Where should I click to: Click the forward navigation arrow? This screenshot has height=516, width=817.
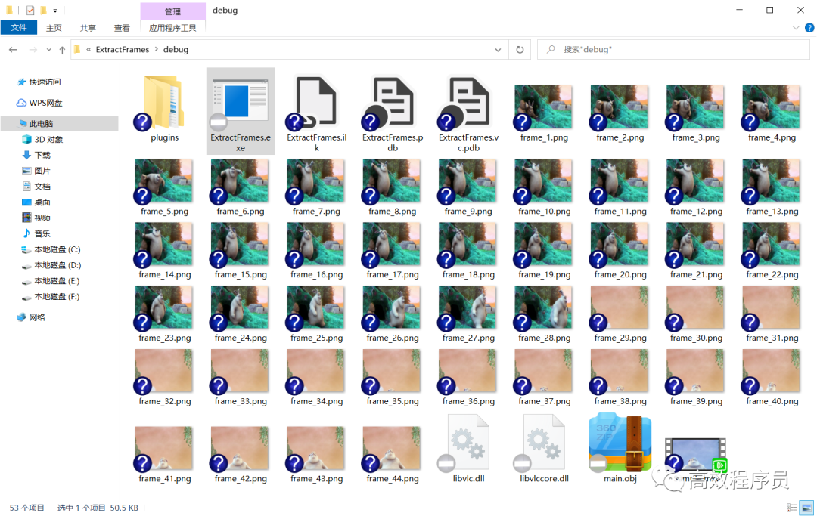pos(33,49)
